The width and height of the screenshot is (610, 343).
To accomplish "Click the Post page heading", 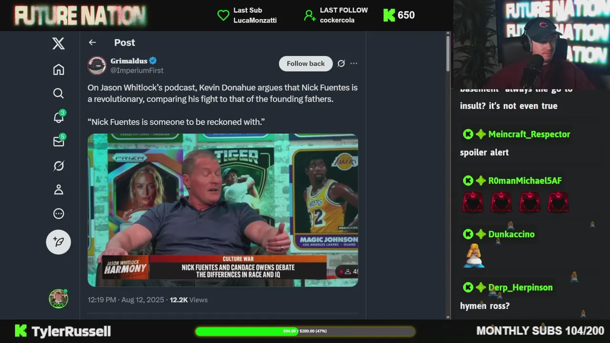I will tap(124, 42).
